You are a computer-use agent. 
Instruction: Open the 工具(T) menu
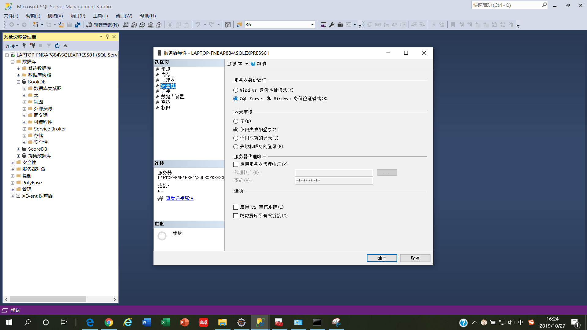(100, 16)
